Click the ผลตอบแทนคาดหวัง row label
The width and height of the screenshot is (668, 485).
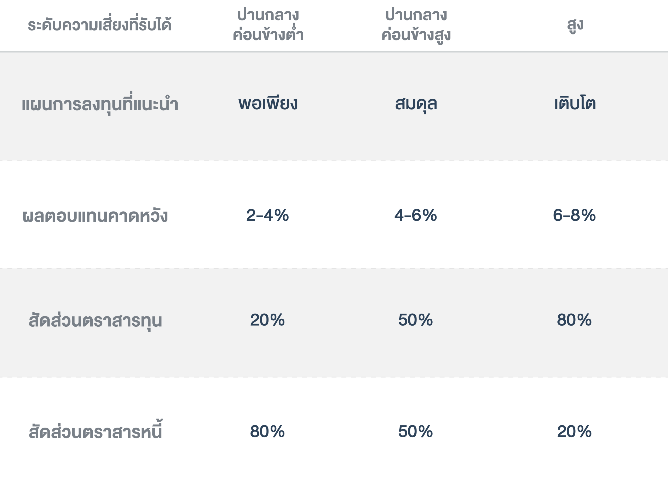[x=95, y=216]
